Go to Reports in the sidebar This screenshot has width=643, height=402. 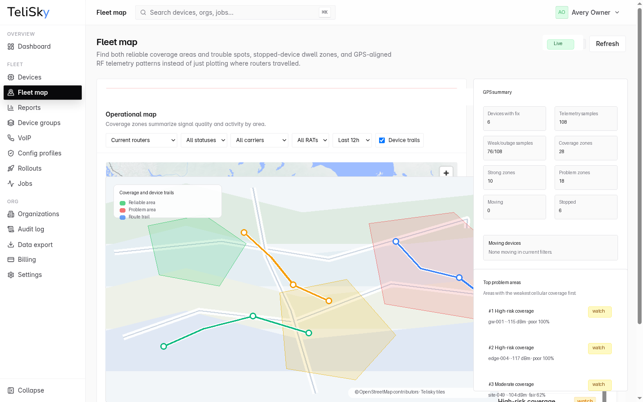coord(43,108)
